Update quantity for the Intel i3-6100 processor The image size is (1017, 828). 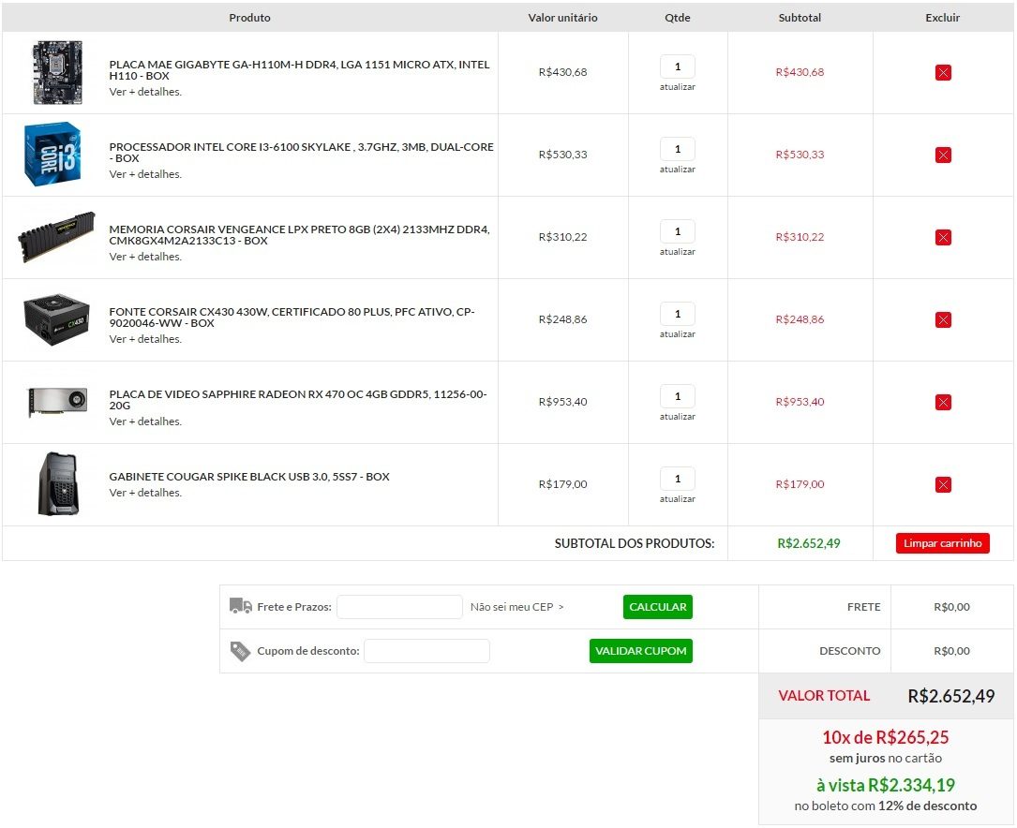pos(678,170)
